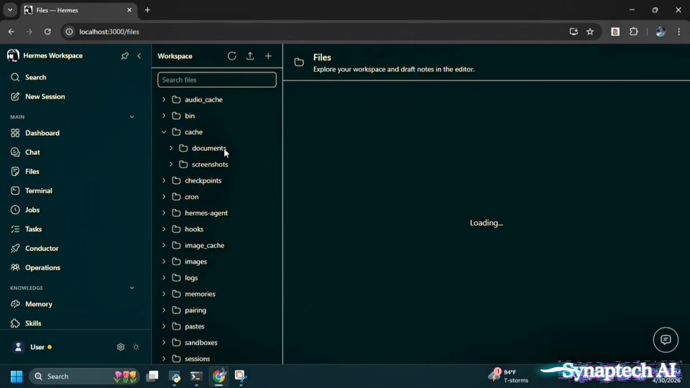Upload a file to Workspace
The height and width of the screenshot is (388, 690).
click(250, 56)
